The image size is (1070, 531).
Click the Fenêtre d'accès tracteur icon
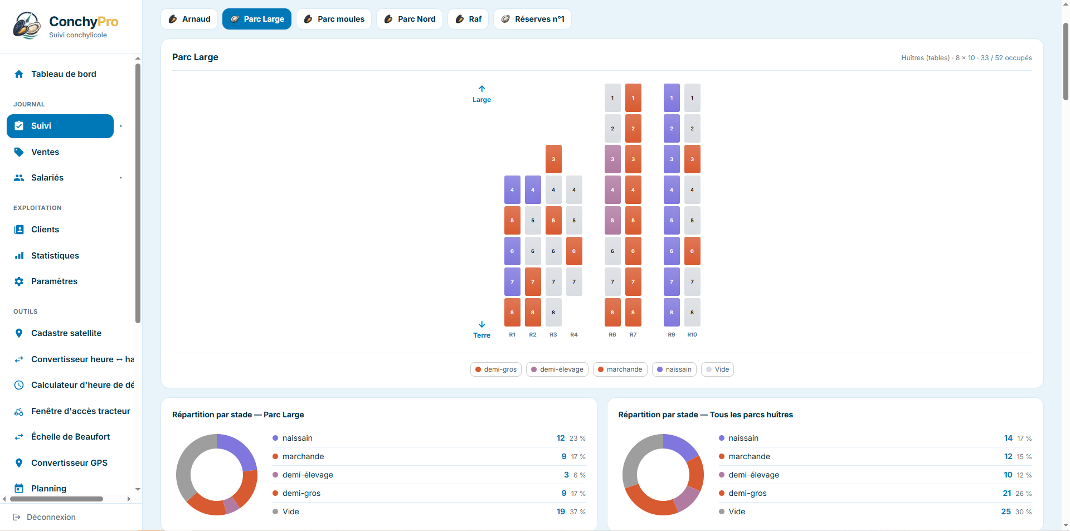(x=19, y=411)
